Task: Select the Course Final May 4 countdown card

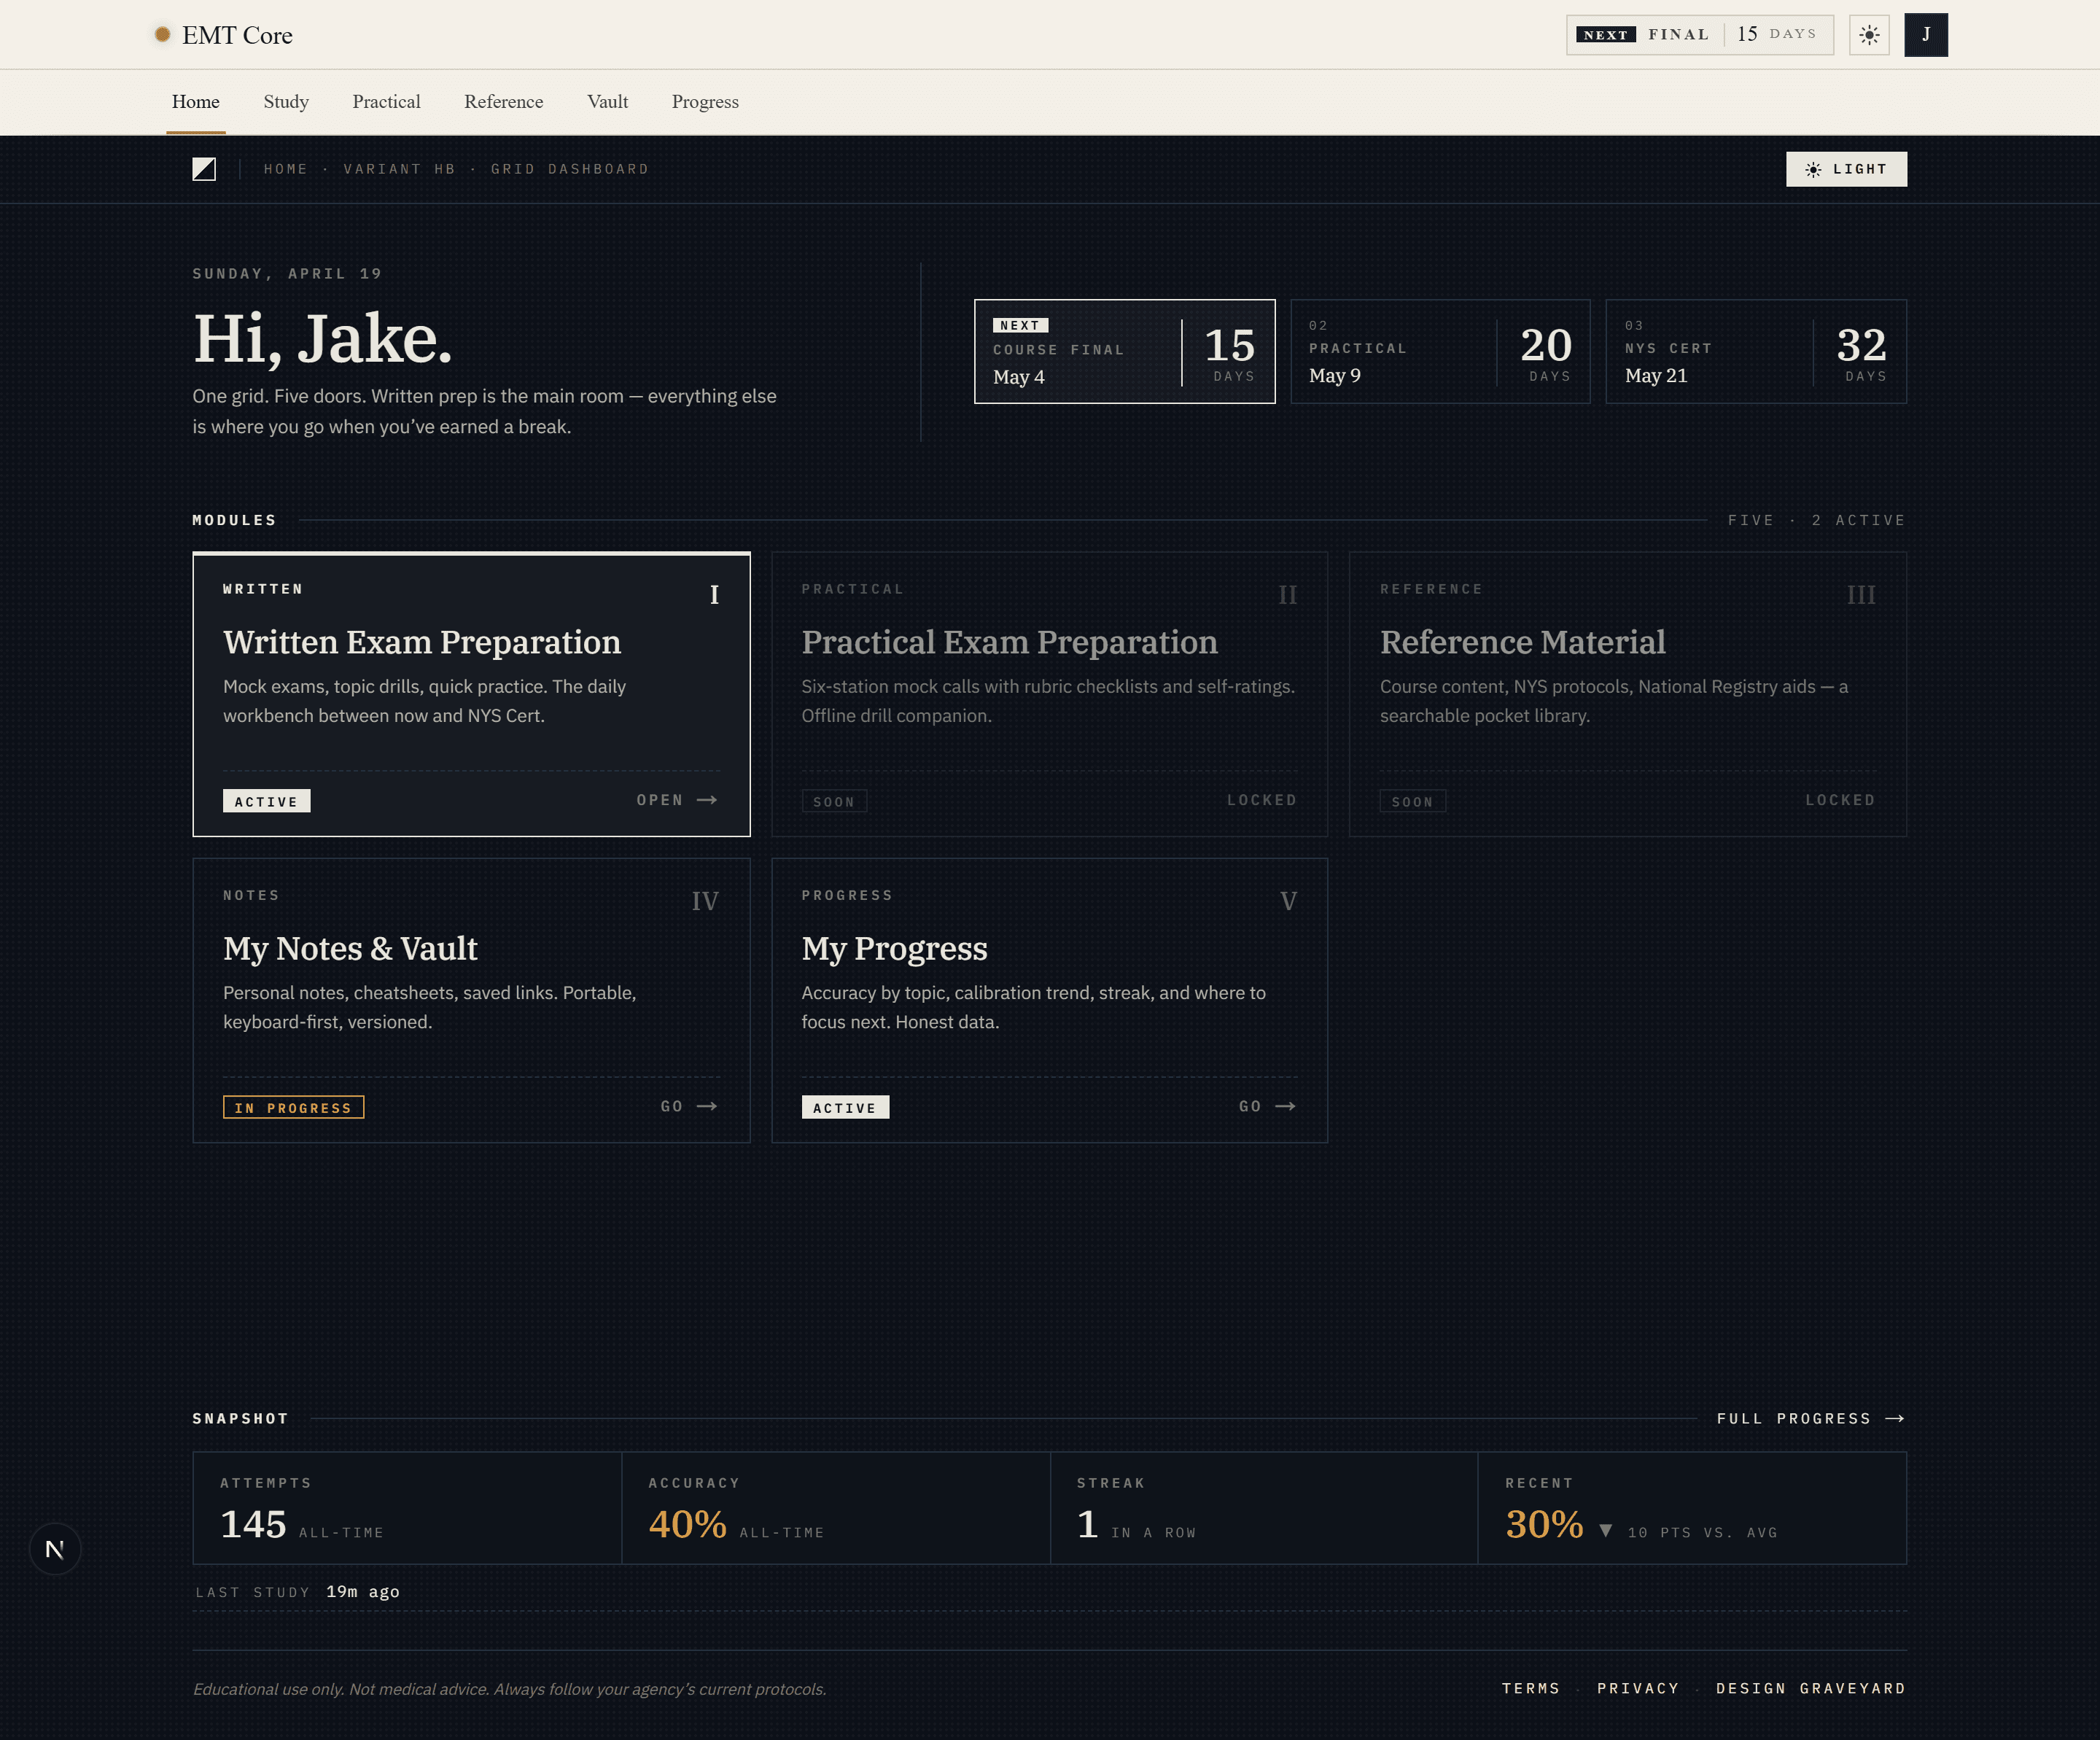Action: point(1125,351)
